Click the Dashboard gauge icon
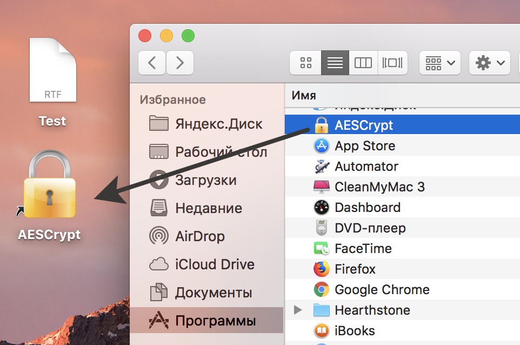 coord(322,207)
